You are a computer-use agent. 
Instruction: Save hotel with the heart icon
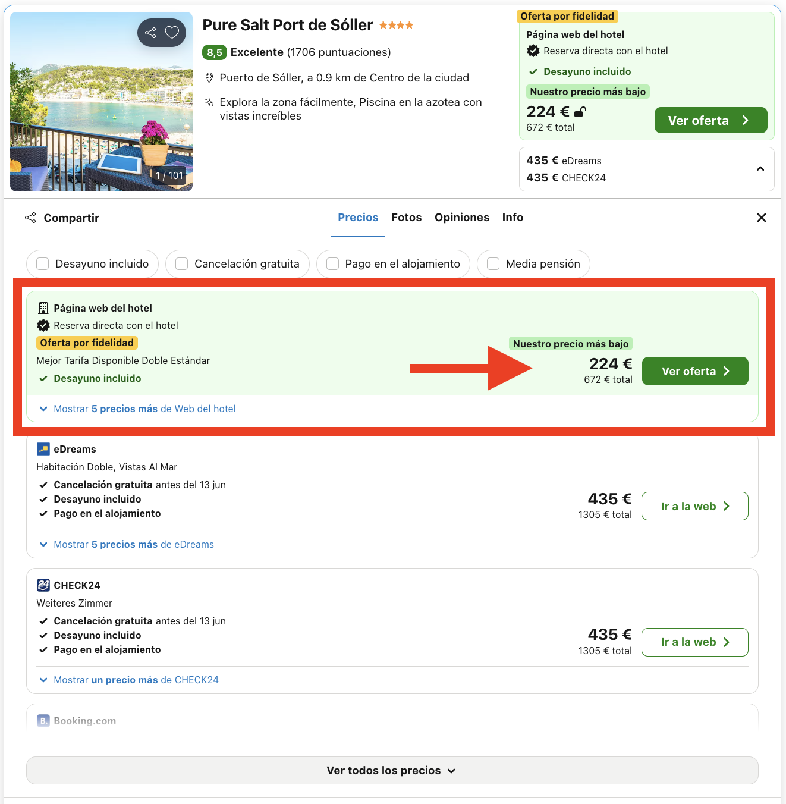(x=172, y=33)
